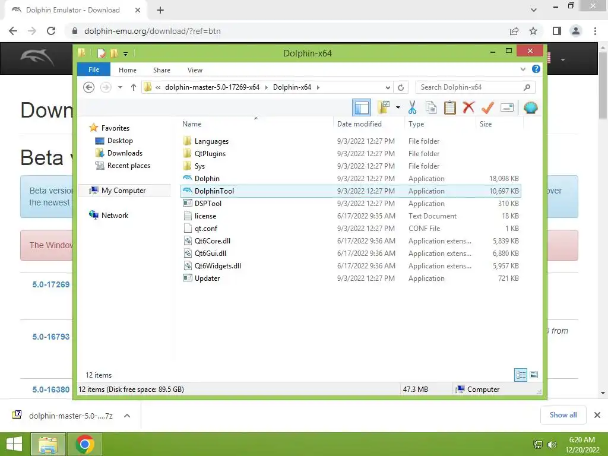Viewport: 608px width, 456px height.
Task: Click the properties icon in quick access toolbar
Action: (x=101, y=53)
